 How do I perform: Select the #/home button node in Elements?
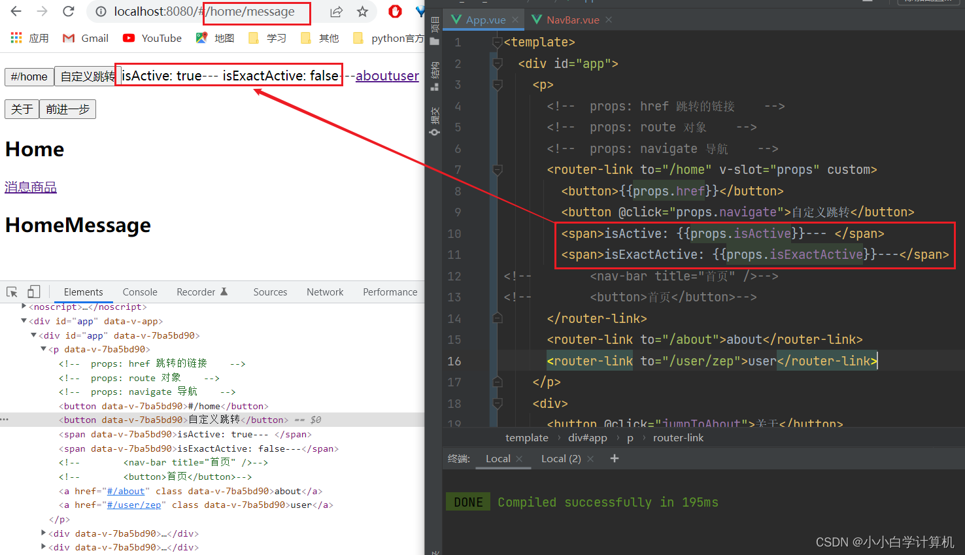coord(163,406)
